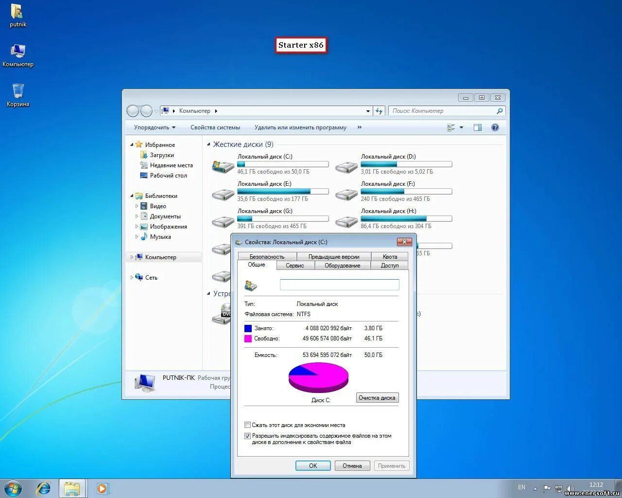Collapse the Жесткие диски group
This screenshot has width=622, height=498.
click(208, 144)
